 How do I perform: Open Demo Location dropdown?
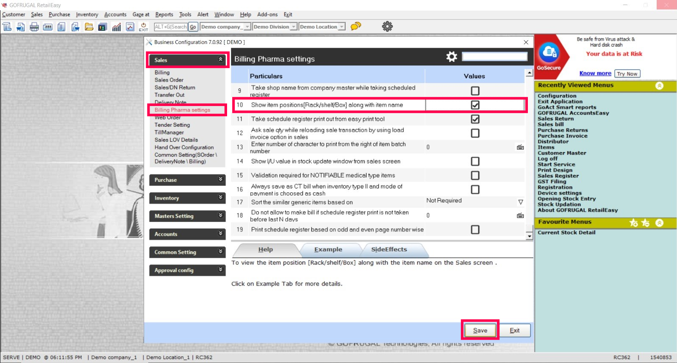click(x=341, y=27)
